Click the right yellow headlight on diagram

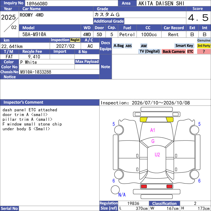[x=170, y=119]
